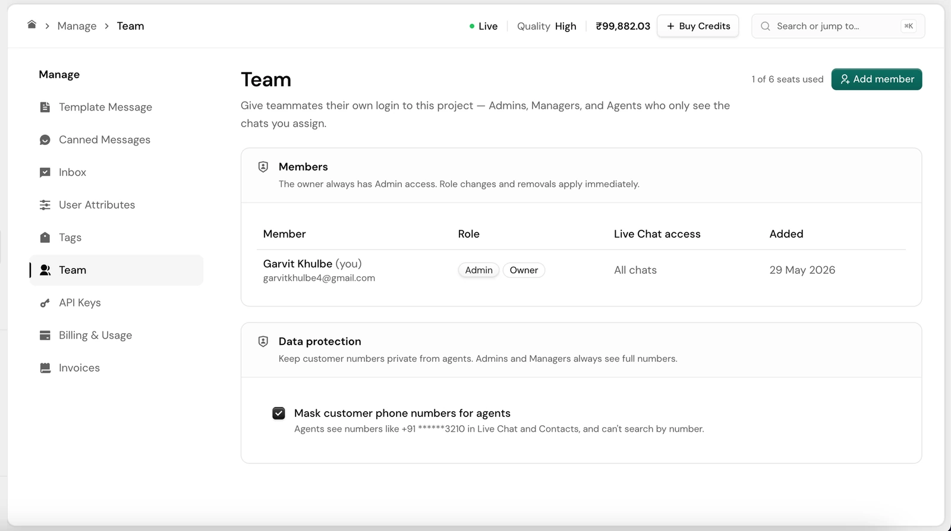Click the Owner role badge
The image size is (951, 531).
tap(524, 270)
